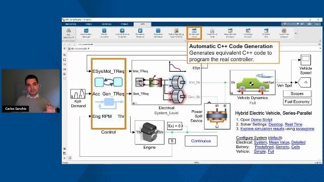Expand the model path breadcrumb arrow
324x182 pixels.
point(89,49)
